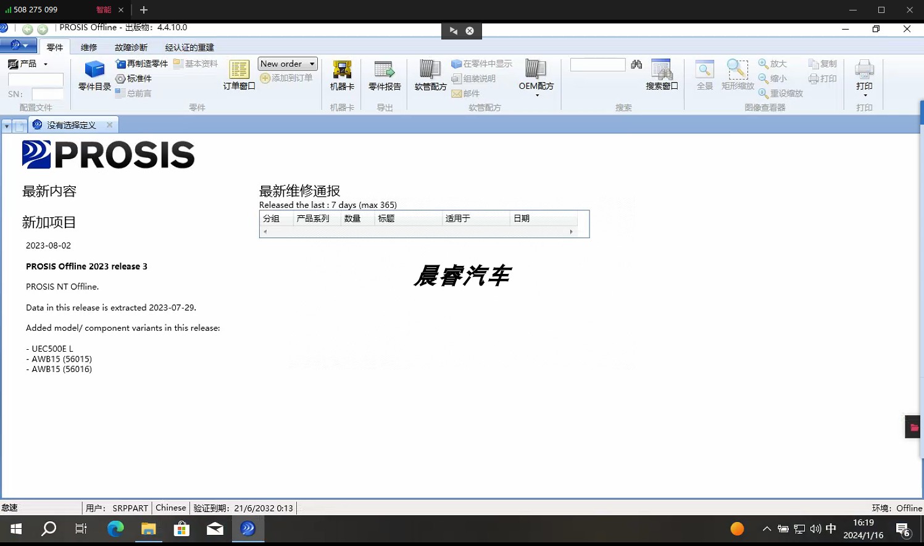Viewport: 924px width, 546px height.
Task: Open the 零件目录 parts catalog
Action: pyautogui.click(x=94, y=75)
